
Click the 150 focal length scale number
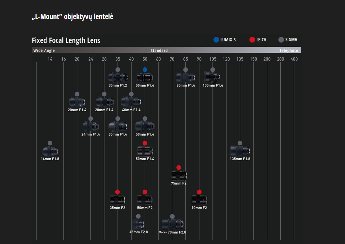click(x=253, y=59)
